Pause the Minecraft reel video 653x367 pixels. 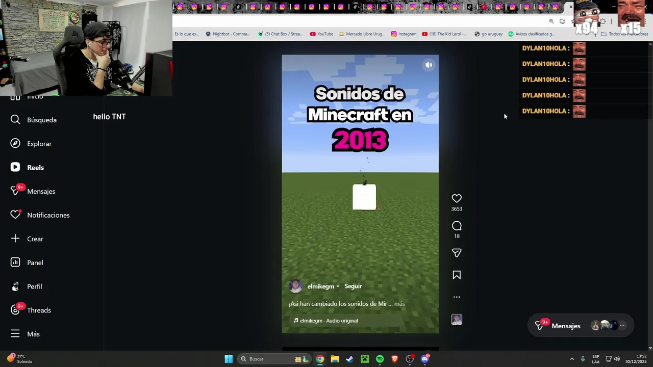coord(360,194)
